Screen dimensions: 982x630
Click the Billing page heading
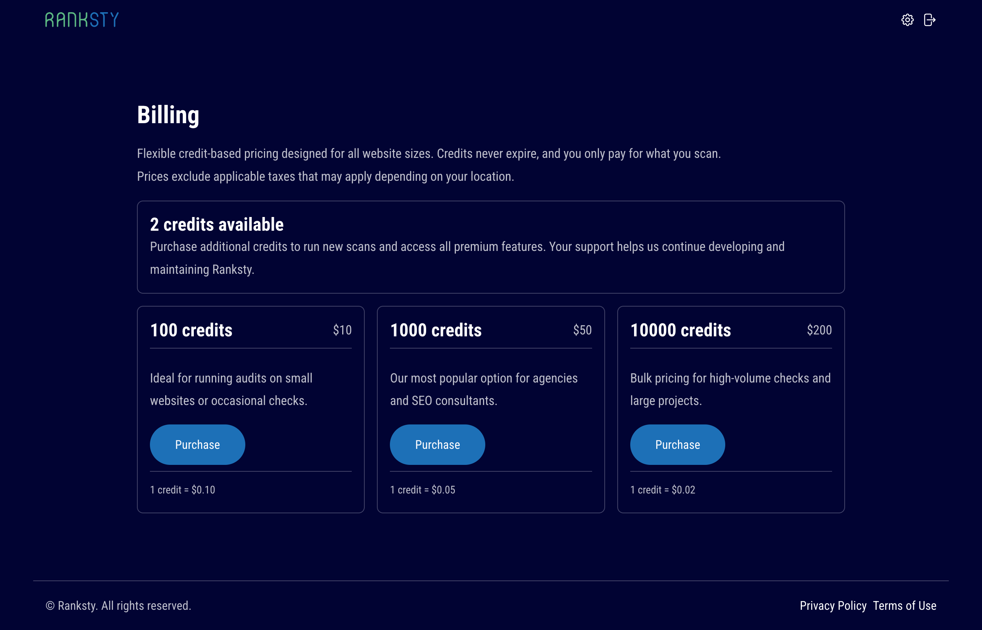[x=168, y=115]
